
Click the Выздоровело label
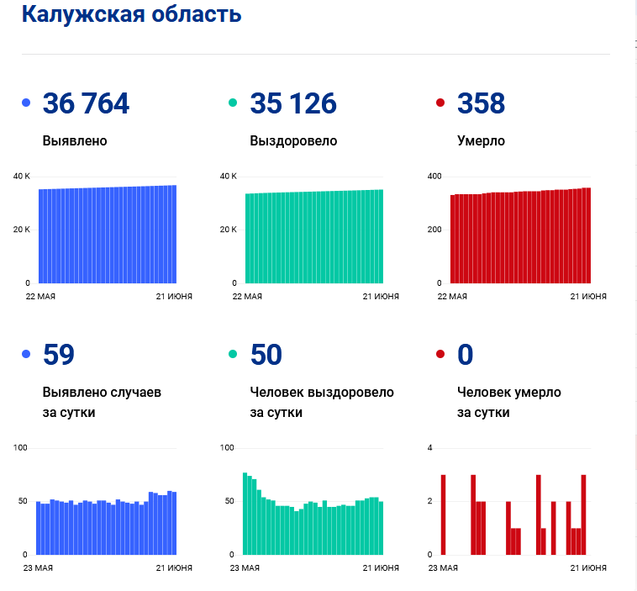click(293, 140)
